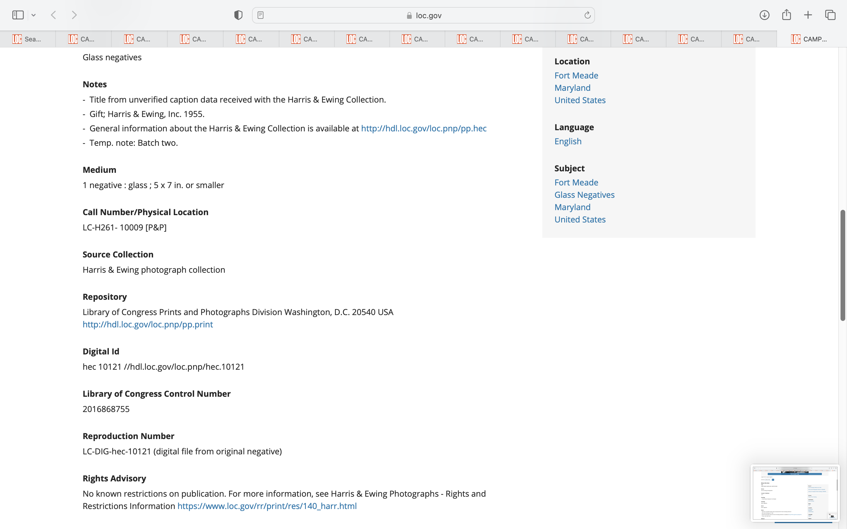The height and width of the screenshot is (529, 847).
Task: Toggle the Safari sidebar icon
Action: [18, 15]
